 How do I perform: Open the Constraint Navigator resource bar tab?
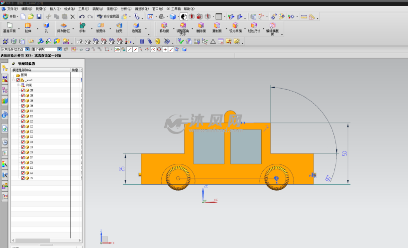click(x=4, y=79)
